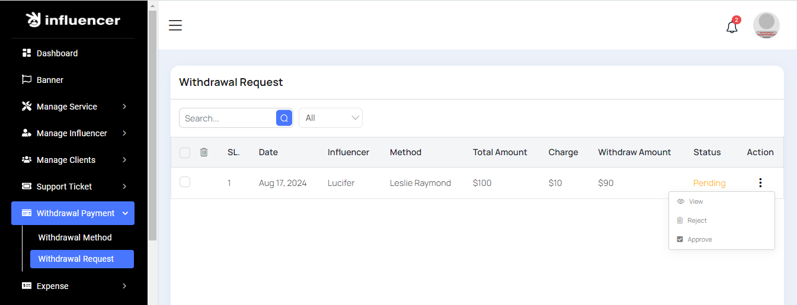
Task: Click the notification bell icon
Action: tap(732, 27)
